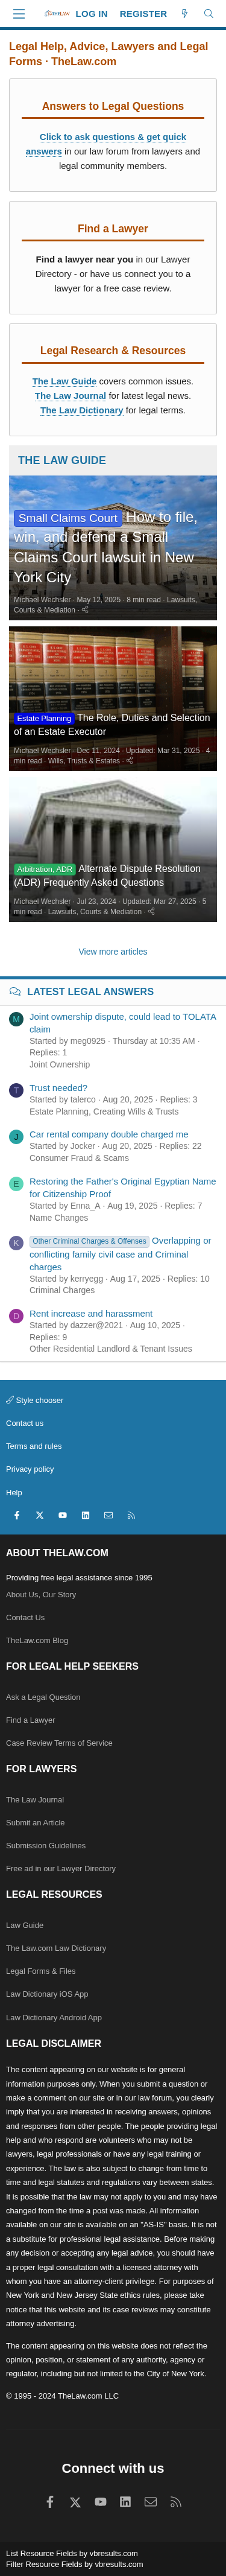Click the LOG IN menu item
Screen dimensions: 226x2576
pos(91,14)
